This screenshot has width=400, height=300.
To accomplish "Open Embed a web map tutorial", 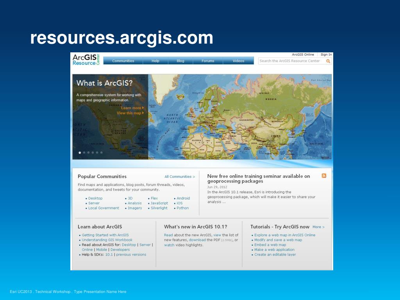I will pyautogui.click(x=270, y=245).
